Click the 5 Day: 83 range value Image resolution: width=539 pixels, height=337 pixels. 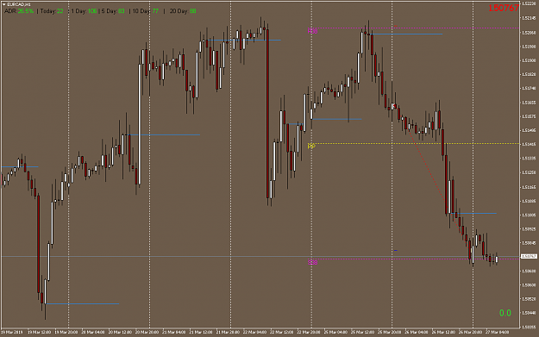click(x=113, y=11)
